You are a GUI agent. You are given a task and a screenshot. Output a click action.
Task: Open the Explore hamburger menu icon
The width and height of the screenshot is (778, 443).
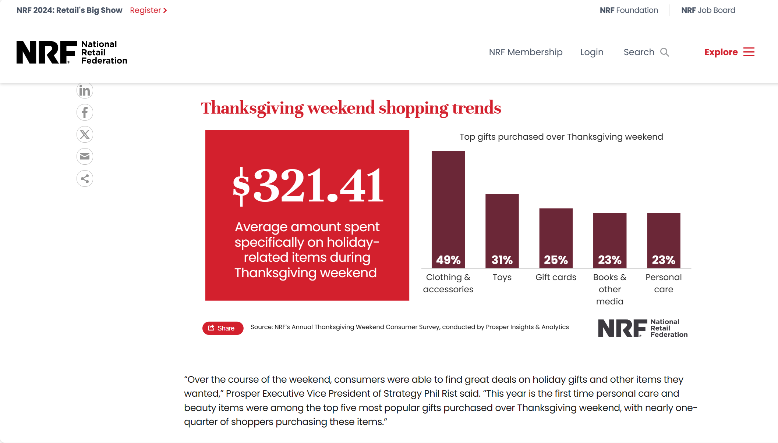pyautogui.click(x=749, y=52)
